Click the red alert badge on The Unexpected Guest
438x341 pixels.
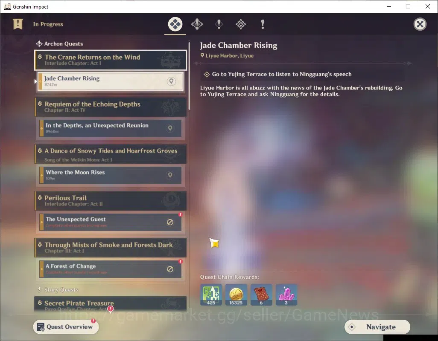coord(181,214)
